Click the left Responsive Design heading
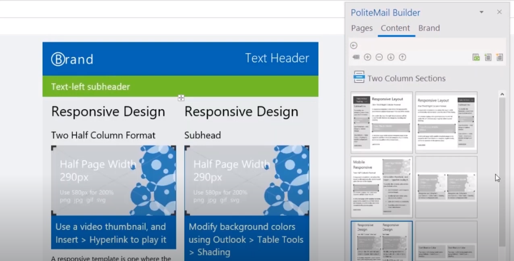Viewport: 514px width, 261px height. (x=108, y=111)
